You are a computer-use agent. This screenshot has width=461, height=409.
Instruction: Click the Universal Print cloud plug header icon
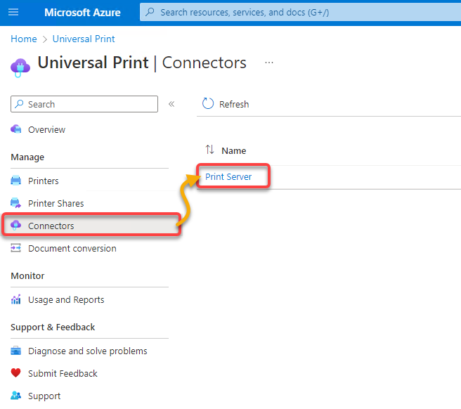pyautogui.click(x=20, y=67)
